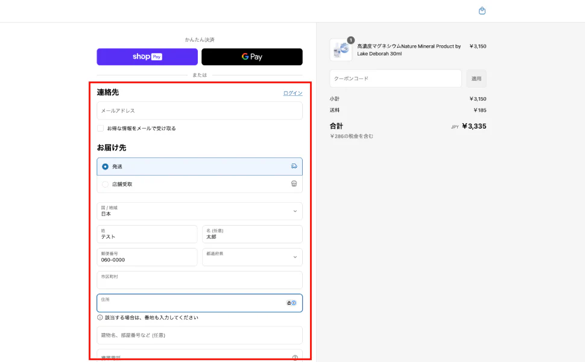
Task: Tick the お得な情報をメールで受け取る checkbox
Action: [x=101, y=128]
